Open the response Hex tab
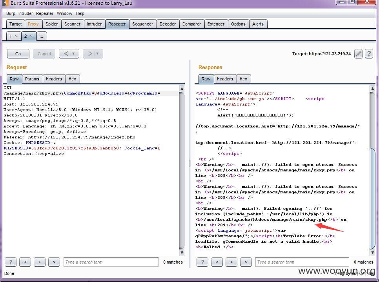This screenshot has height=282, width=379. click(x=243, y=79)
